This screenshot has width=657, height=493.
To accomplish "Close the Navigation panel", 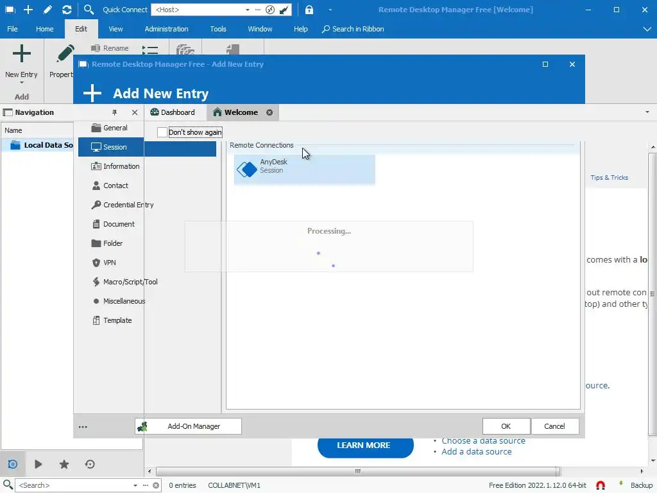I will pyautogui.click(x=135, y=112).
